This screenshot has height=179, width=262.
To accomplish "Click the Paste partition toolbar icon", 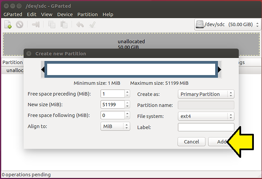I will (64, 25).
